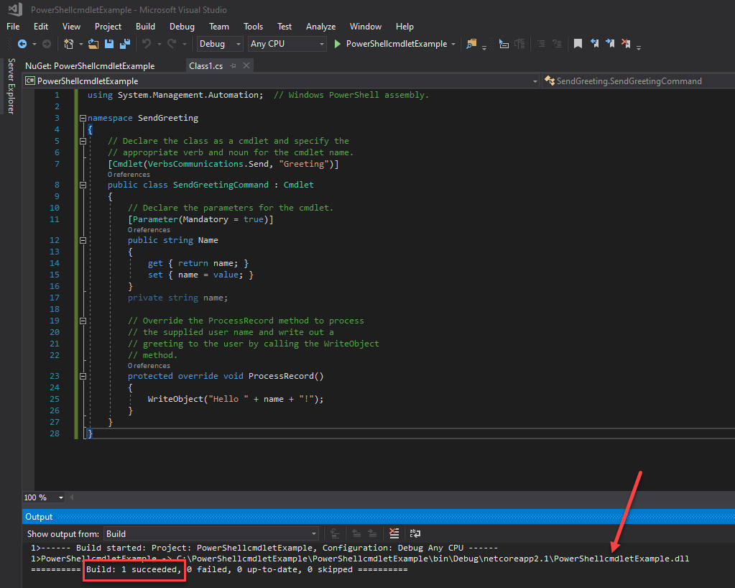
Task: Open the Analyze menu
Action: coord(320,27)
